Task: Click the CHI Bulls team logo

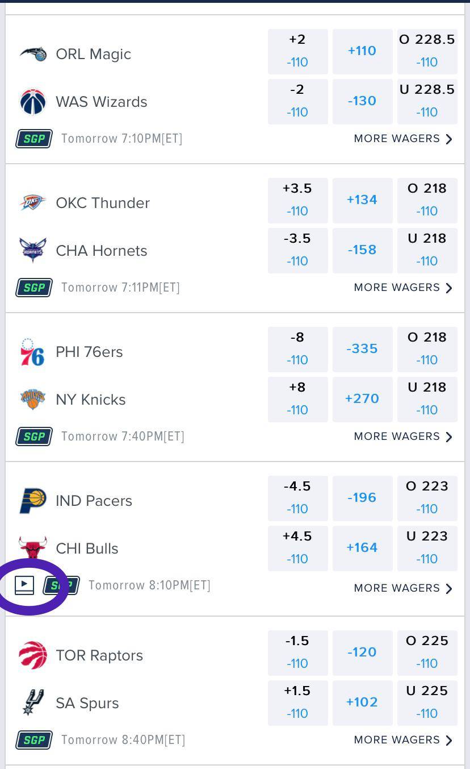Action: (32, 548)
